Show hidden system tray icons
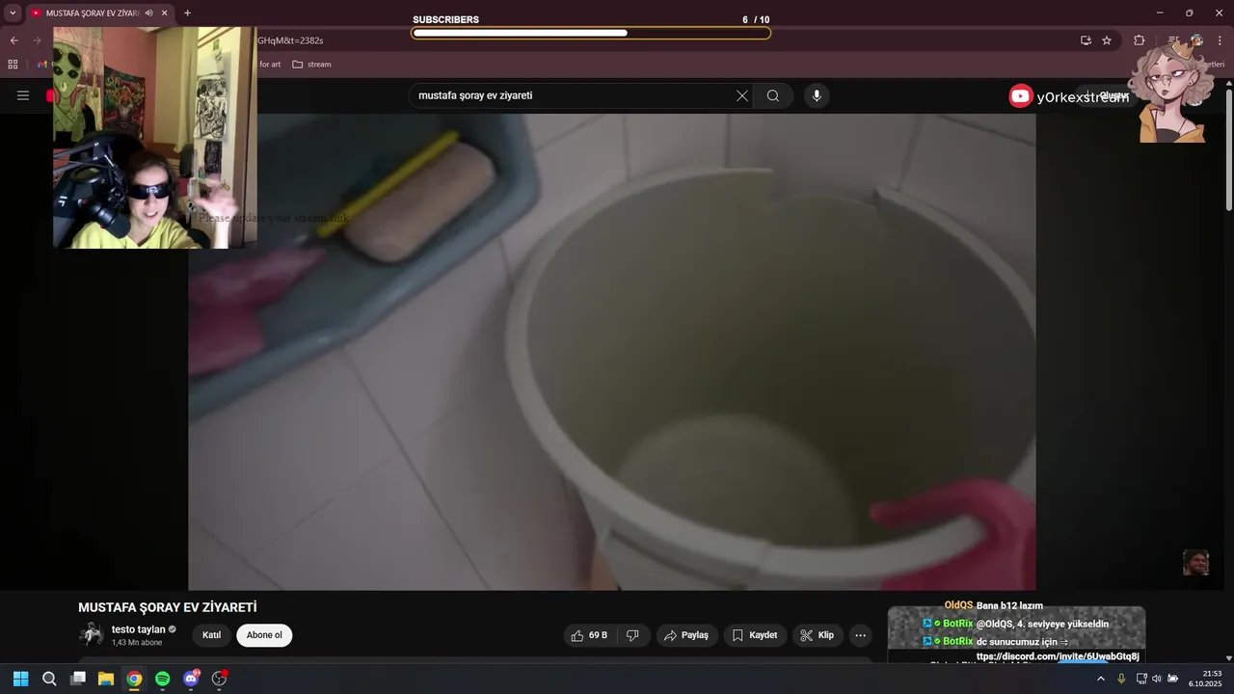1234x694 pixels. [1101, 679]
